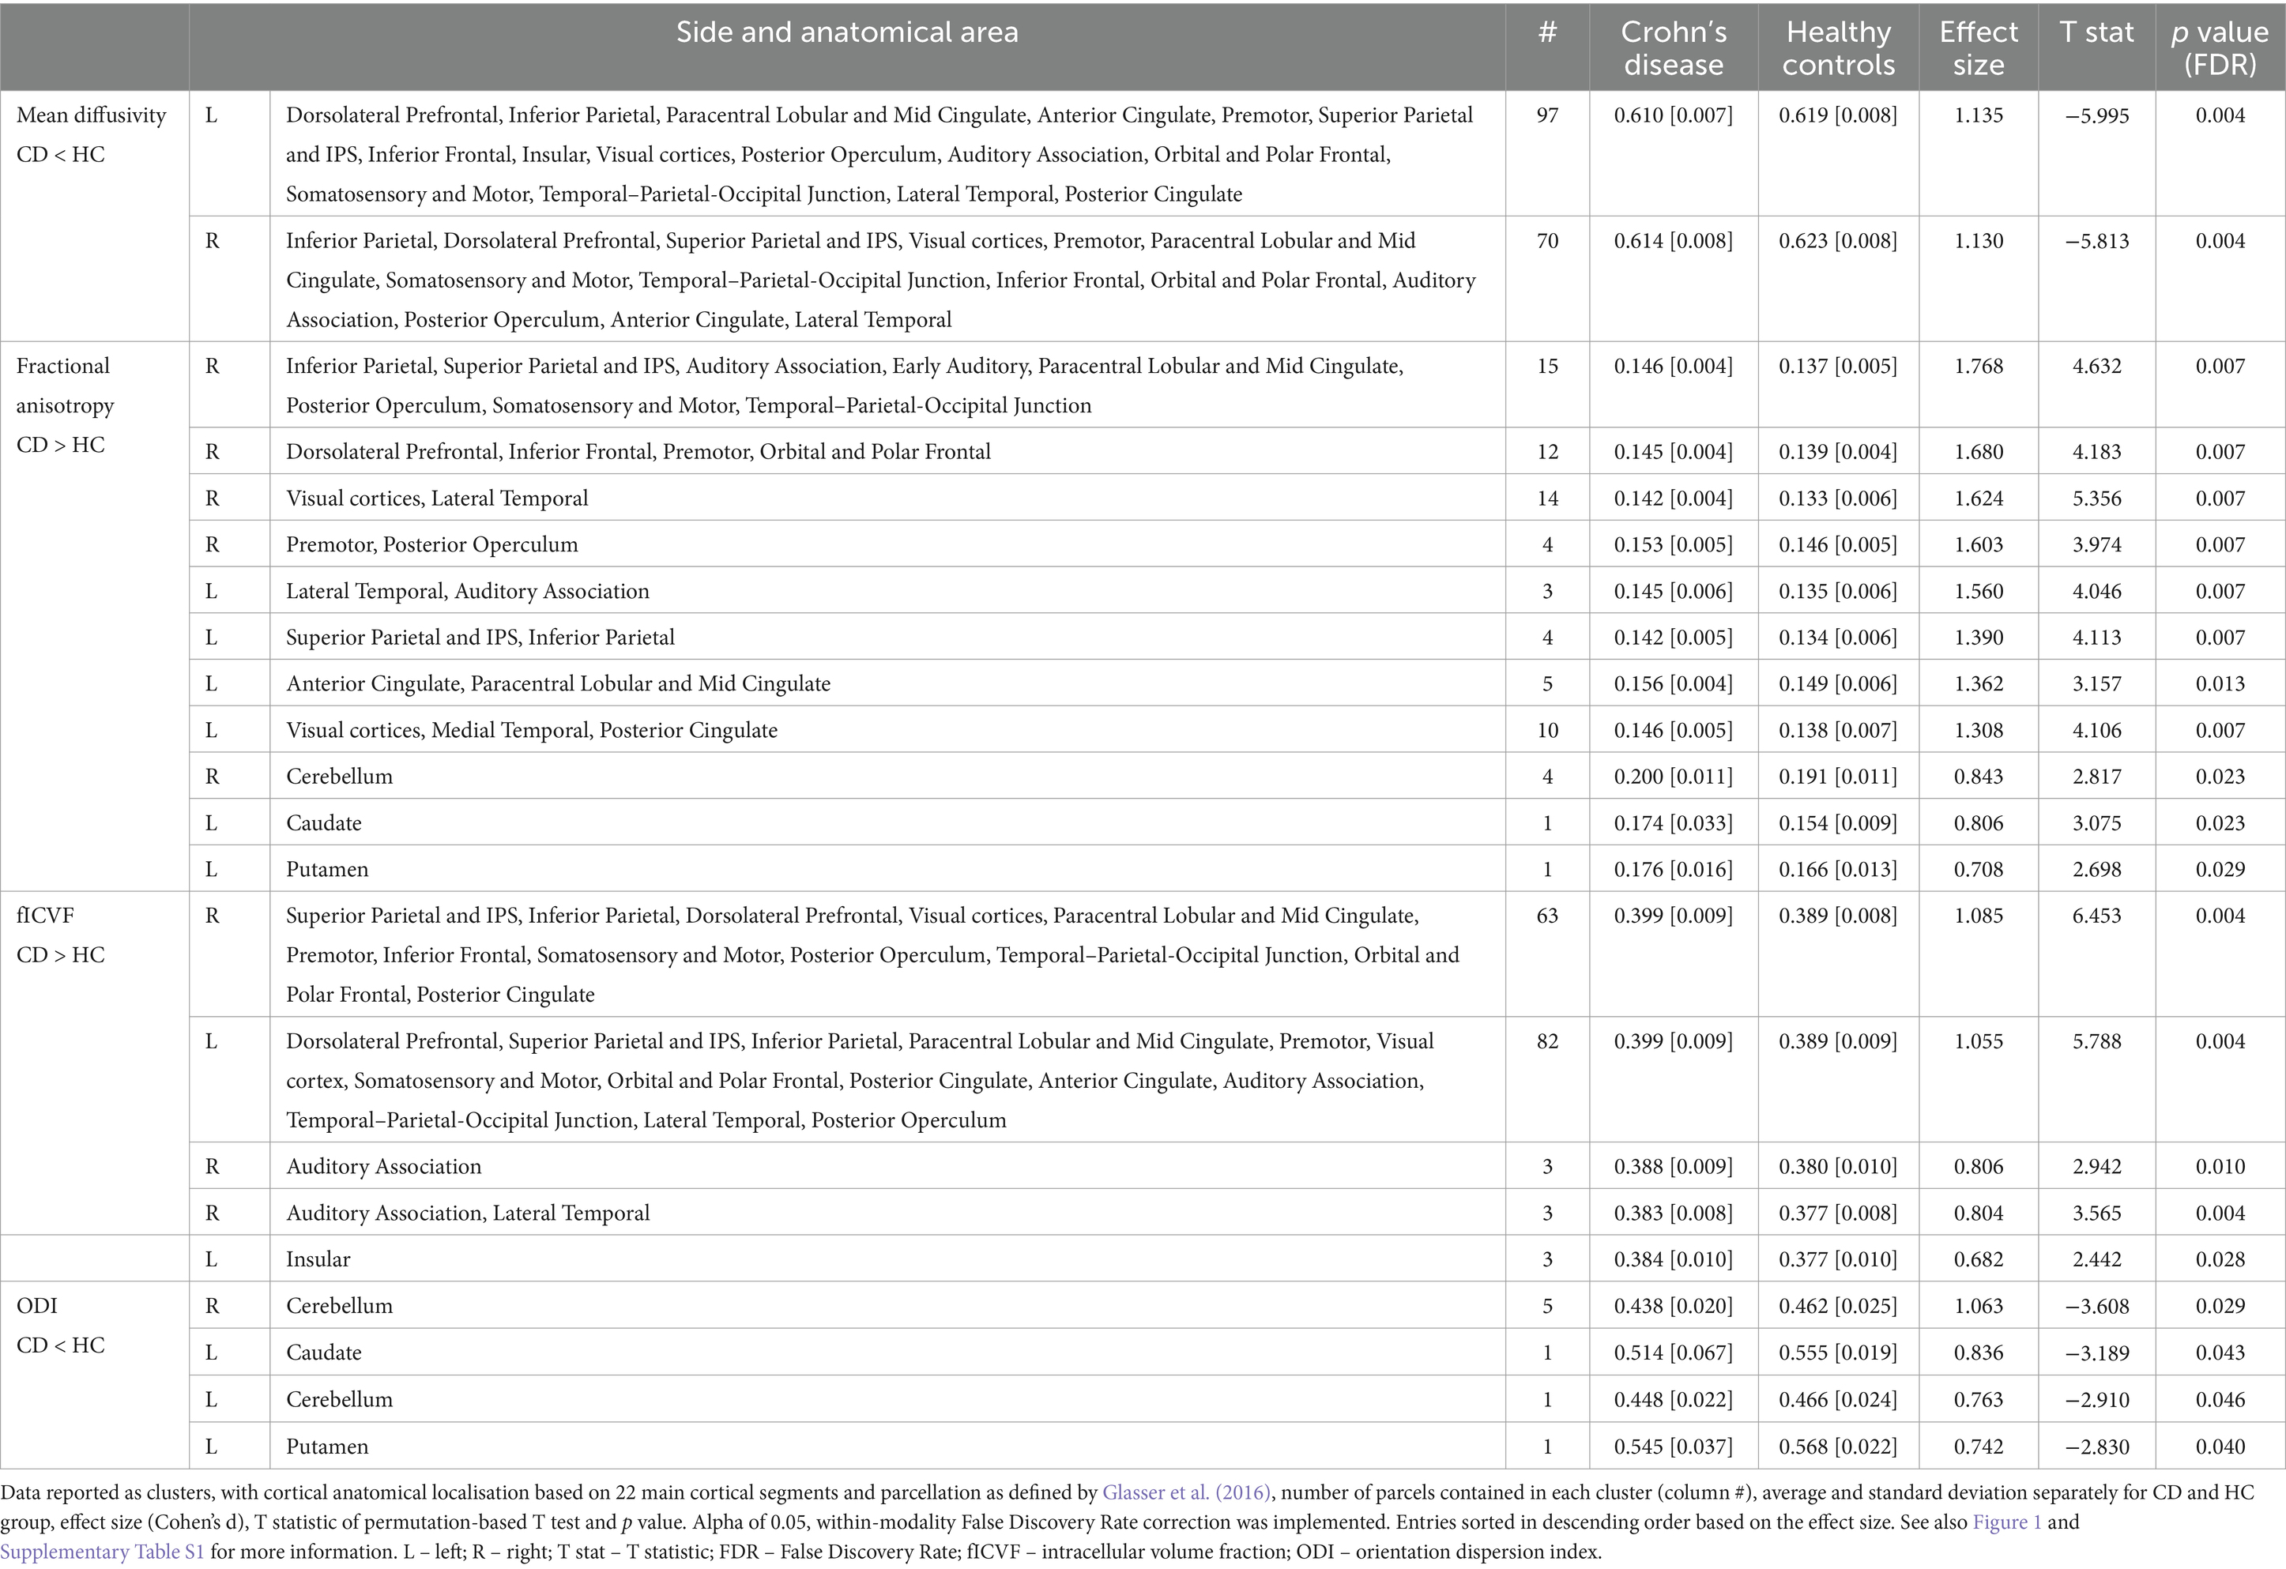This screenshot has height=1569, width=2286.
Task: Click the Crohn's value 0.438 [0.020]
Action: pos(1673,1307)
